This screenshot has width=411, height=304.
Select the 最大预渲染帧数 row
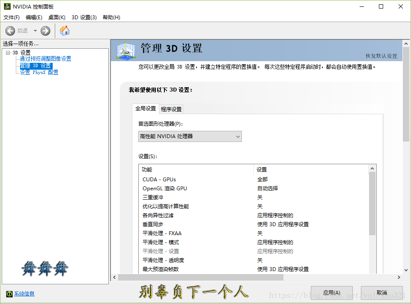[253, 269]
